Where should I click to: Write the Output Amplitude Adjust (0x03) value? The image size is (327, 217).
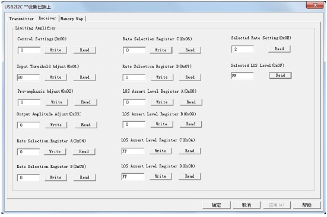coord(56,125)
